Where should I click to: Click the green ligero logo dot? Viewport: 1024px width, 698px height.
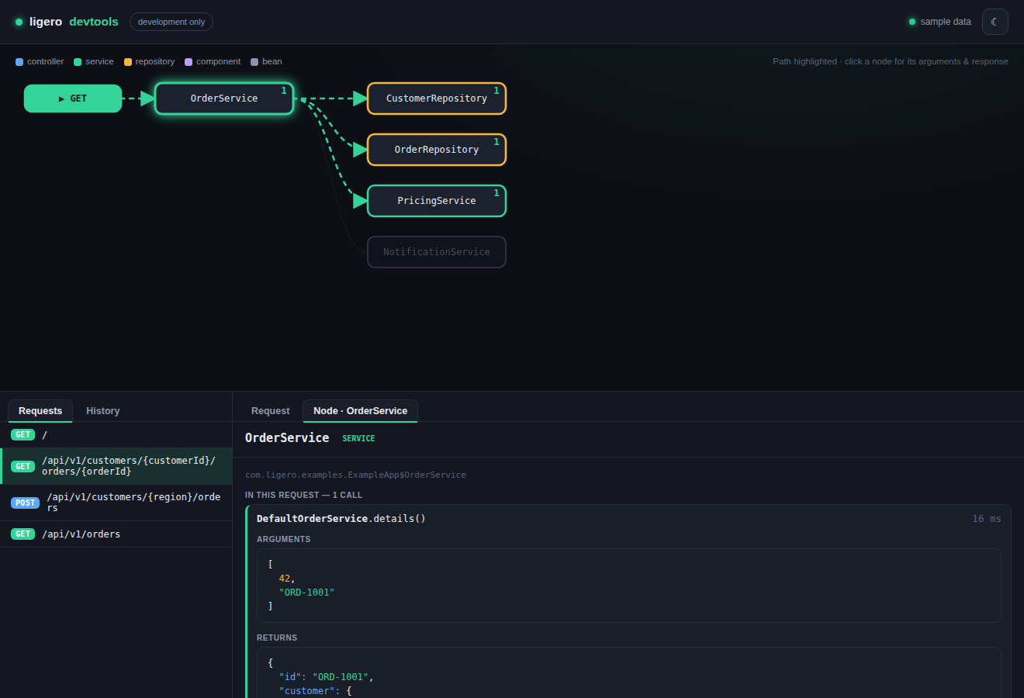pos(19,22)
